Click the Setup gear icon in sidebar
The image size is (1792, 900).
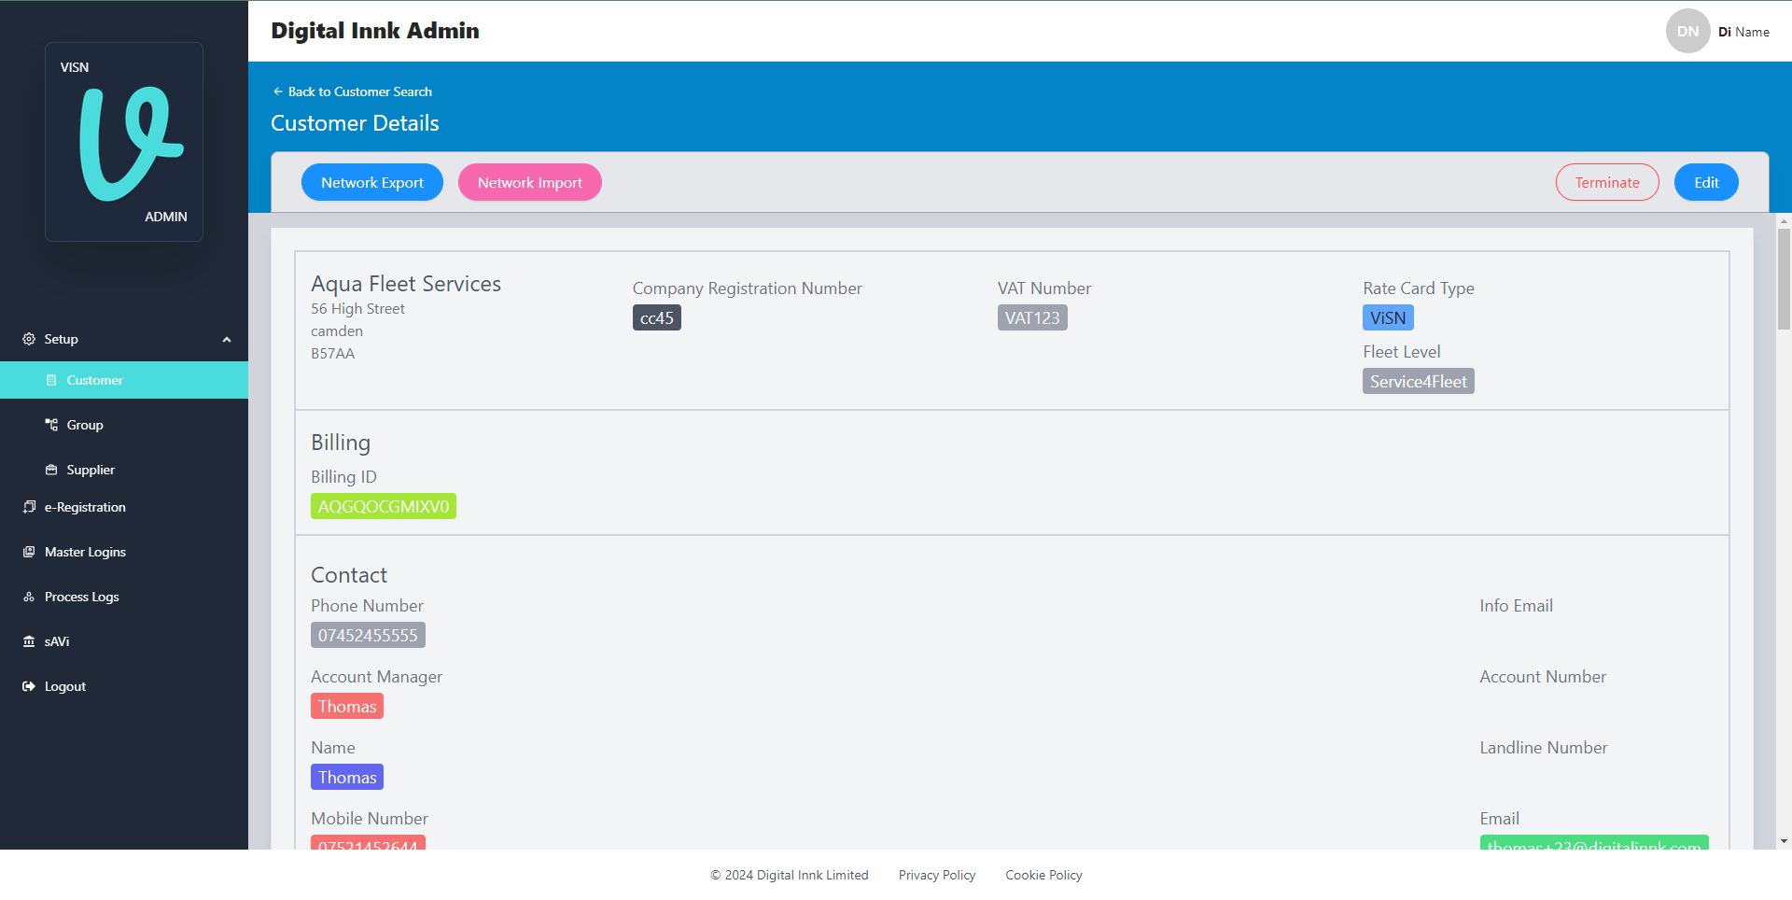tap(29, 339)
